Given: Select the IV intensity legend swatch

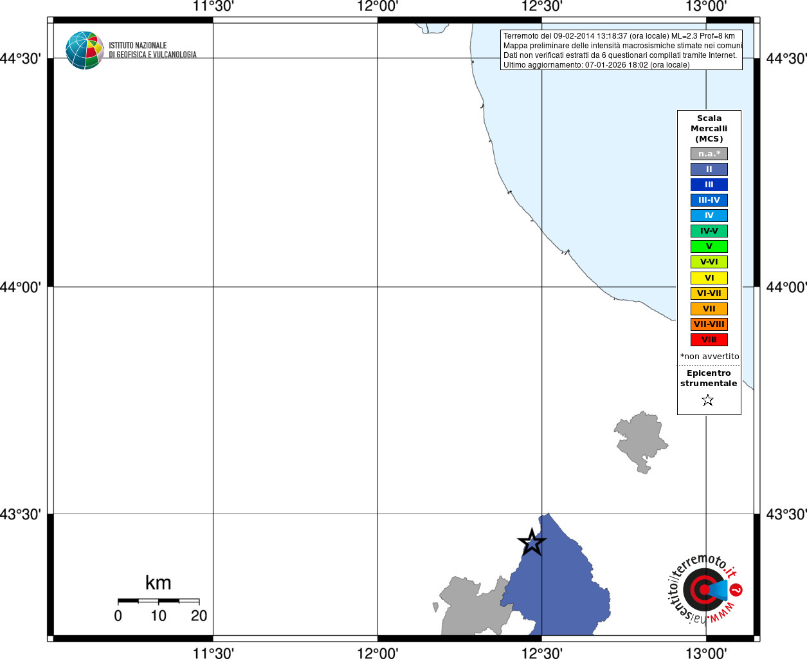Looking at the screenshot, I should click(709, 216).
